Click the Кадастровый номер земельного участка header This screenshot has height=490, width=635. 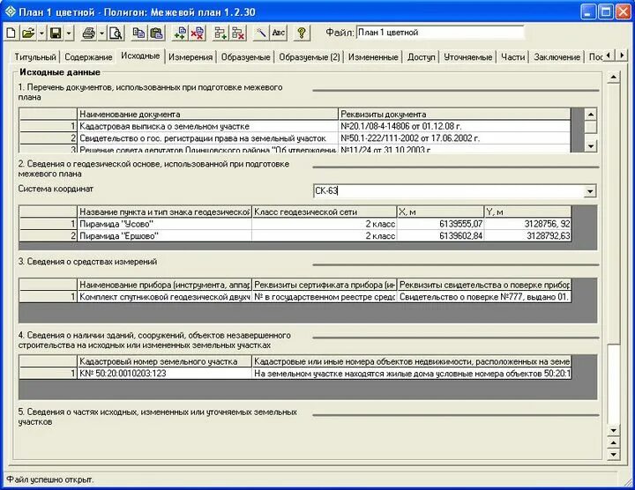tap(164, 361)
